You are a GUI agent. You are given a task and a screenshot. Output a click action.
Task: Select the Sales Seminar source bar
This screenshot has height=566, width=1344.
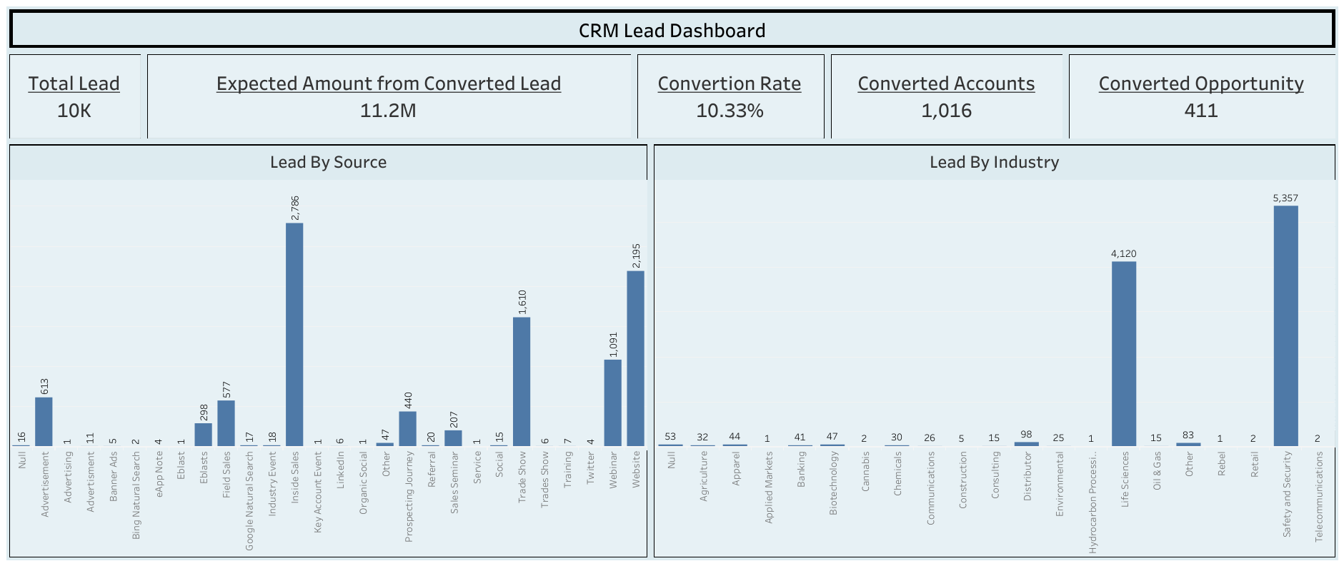(x=453, y=438)
